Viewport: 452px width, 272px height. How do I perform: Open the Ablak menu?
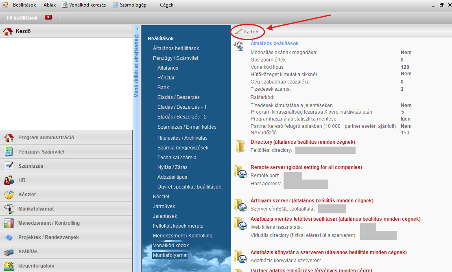50,5
